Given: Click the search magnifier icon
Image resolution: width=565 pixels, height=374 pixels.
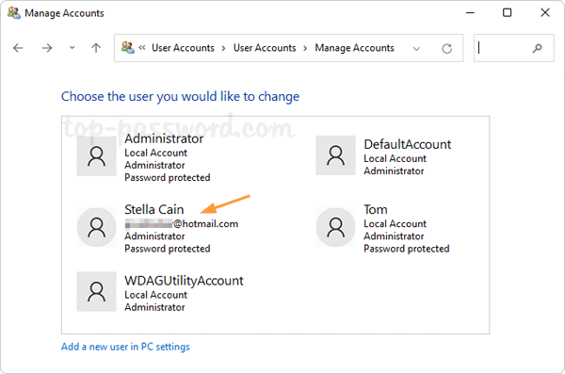Looking at the screenshot, I should click(537, 48).
